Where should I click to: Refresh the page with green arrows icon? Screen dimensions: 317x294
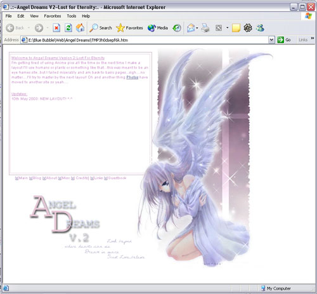(x=68, y=28)
